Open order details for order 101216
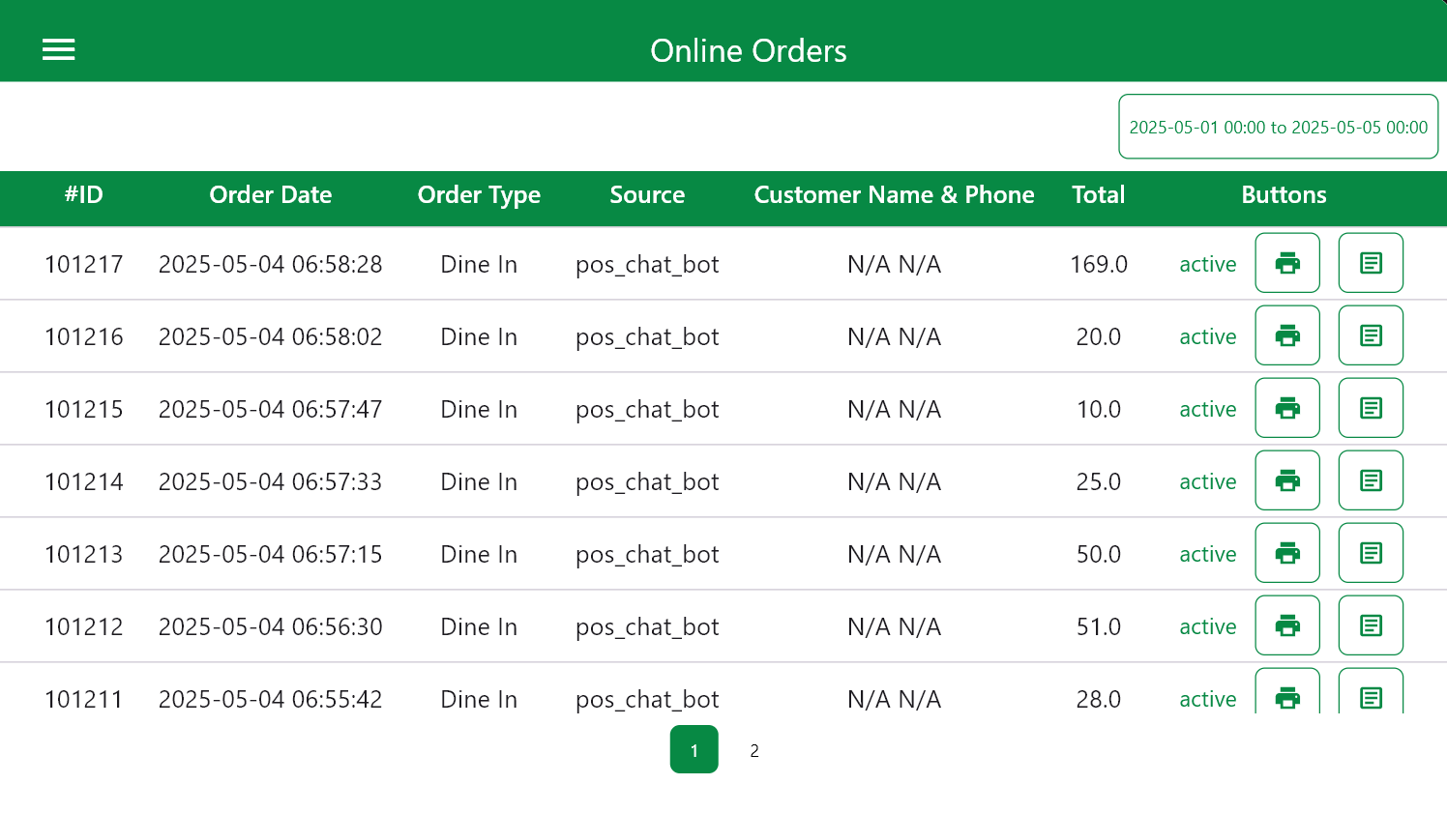This screenshot has width=1447, height=813. point(1371,334)
